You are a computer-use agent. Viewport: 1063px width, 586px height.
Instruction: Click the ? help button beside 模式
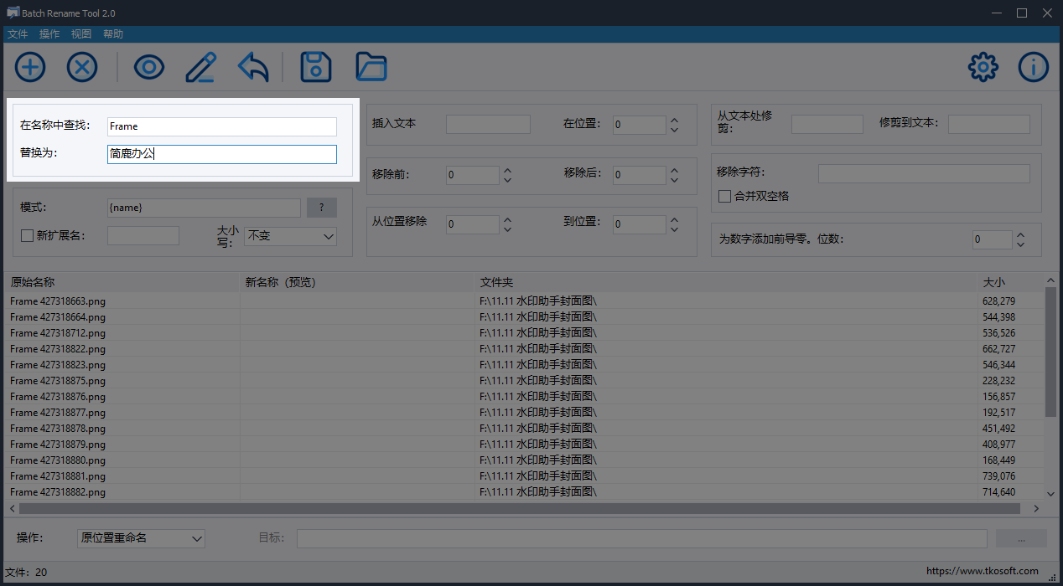(322, 208)
